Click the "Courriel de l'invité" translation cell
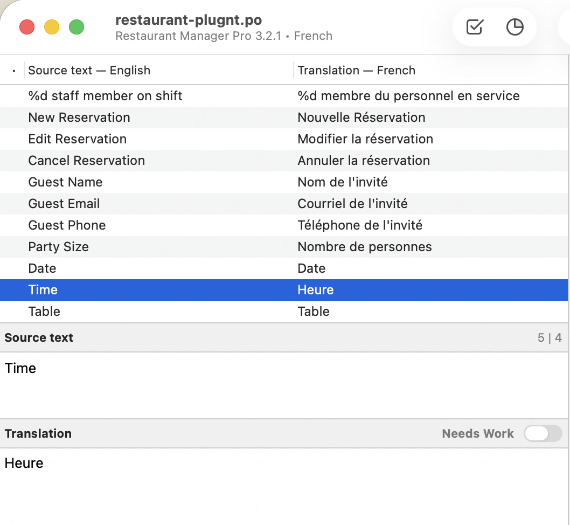The height and width of the screenshot is (525, 570). (x=353, y=204)
